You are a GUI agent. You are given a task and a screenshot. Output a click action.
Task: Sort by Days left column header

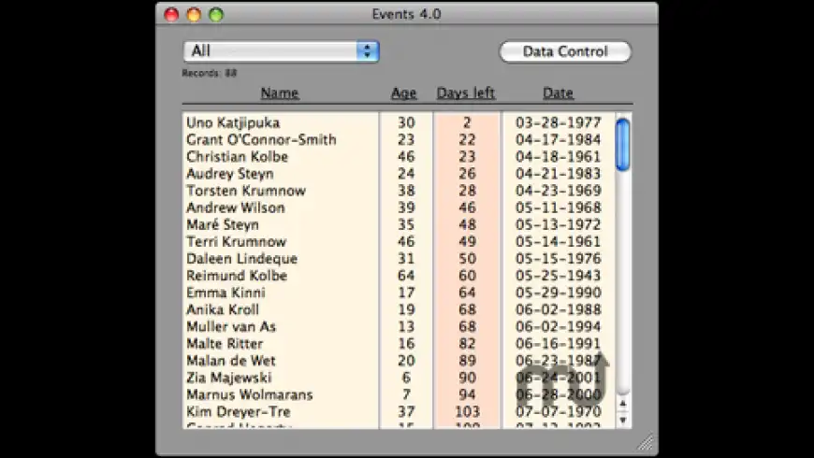[466, 93]
